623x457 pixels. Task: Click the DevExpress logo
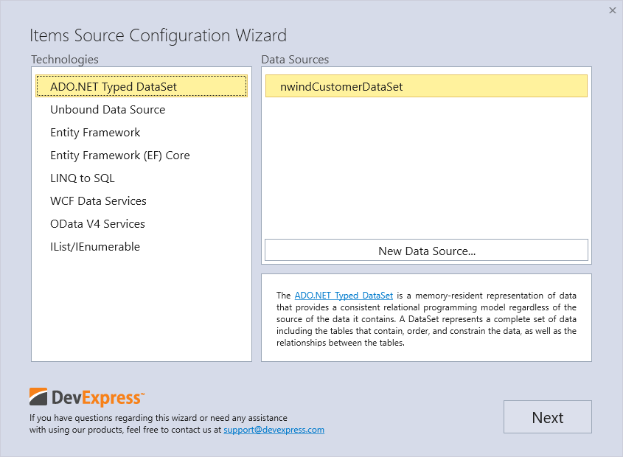pos(86,397)
